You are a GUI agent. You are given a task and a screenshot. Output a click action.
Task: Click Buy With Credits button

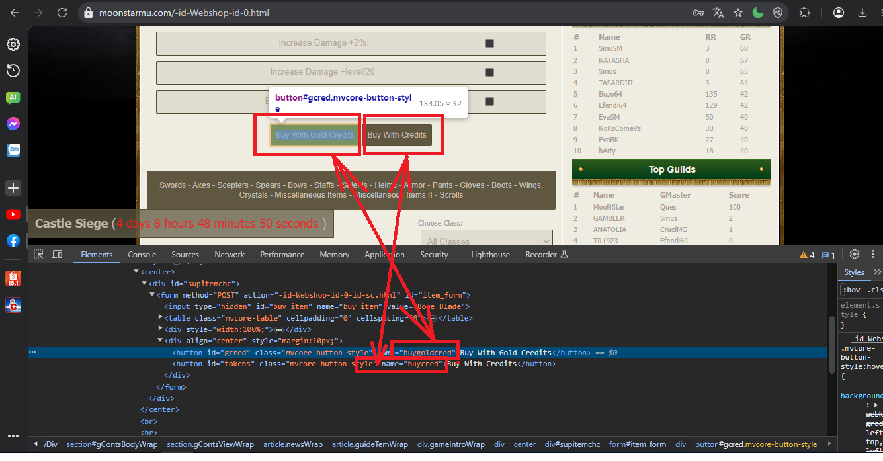tap(397, 135)
